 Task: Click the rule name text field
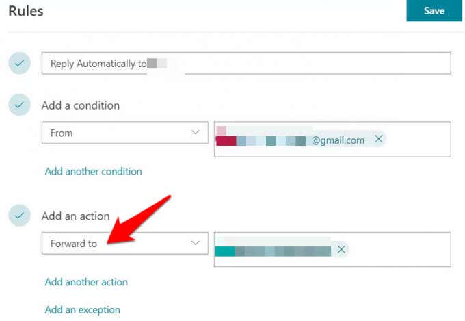click(x=308, y=64)
